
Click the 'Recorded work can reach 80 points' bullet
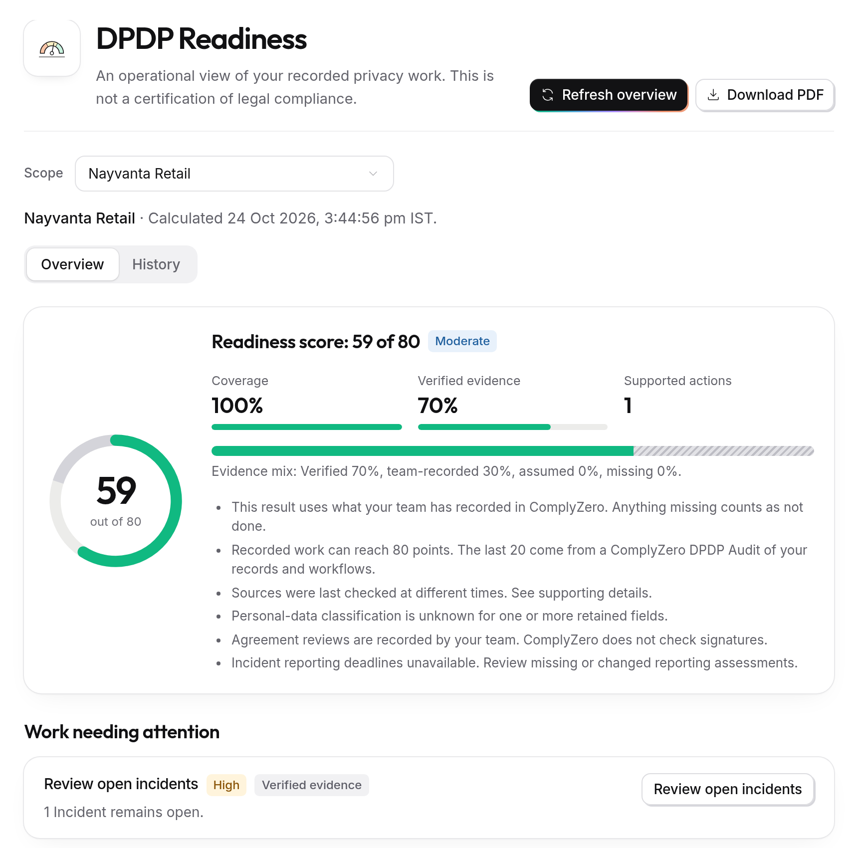coord(519,559)
